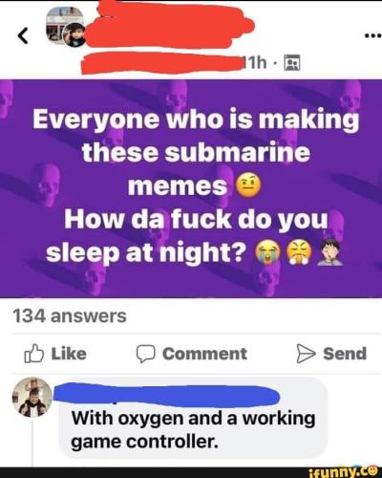
Task: Click the friends audience icon beside 1h
Action: point(292,62)
